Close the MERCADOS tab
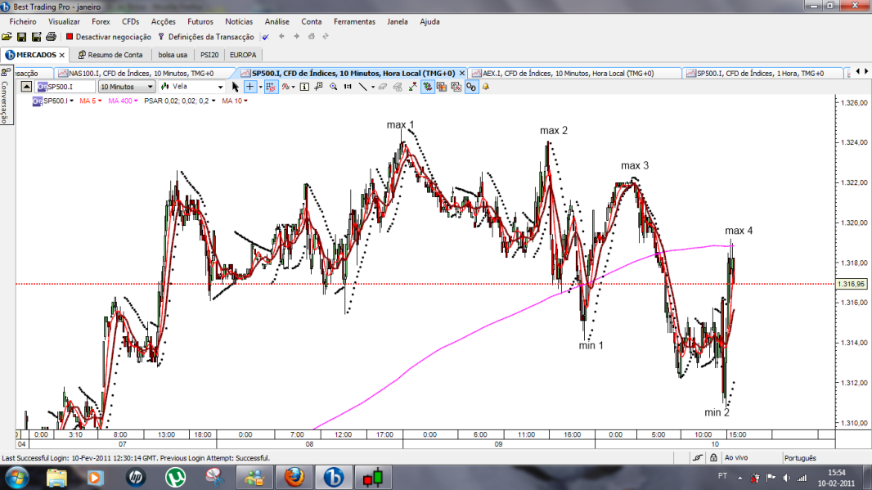 (61, 55)
